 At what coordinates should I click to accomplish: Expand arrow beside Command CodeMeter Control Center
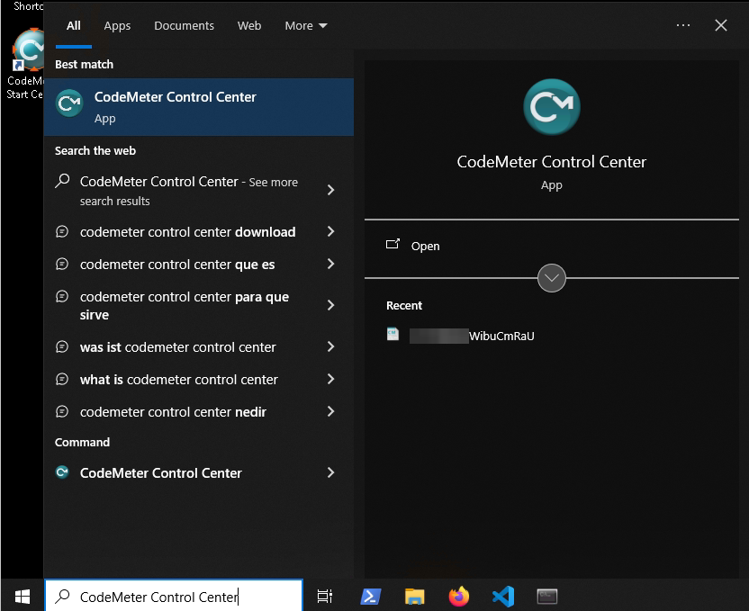pyautogui.click(x=331, y=472)
